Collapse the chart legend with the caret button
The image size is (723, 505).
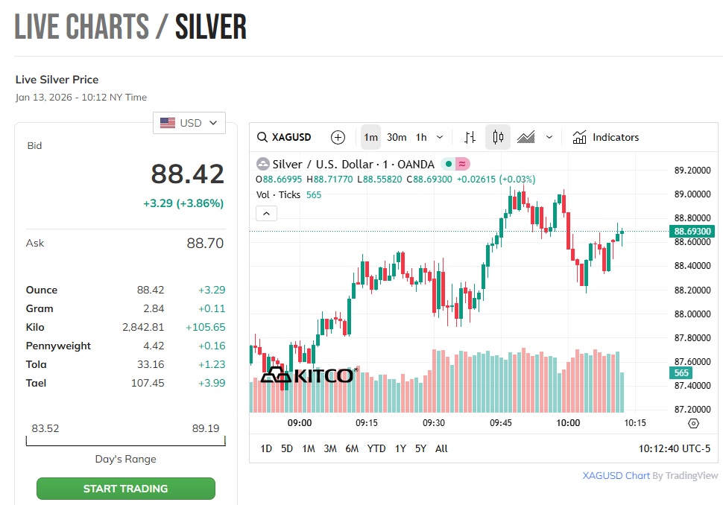point(266,214)
